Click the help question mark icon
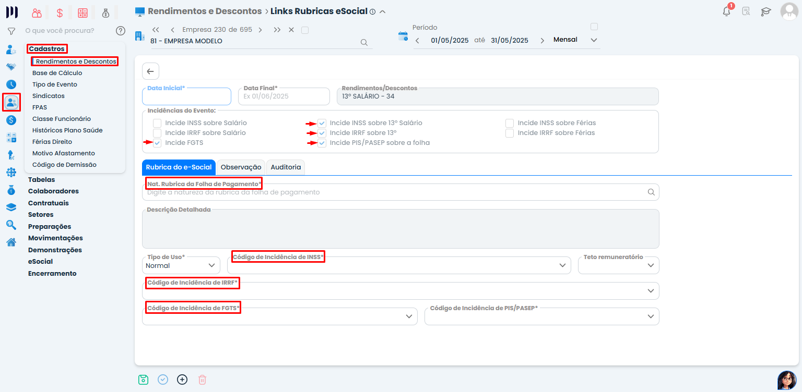Viewport: 802px width, 392px height. [x=121, y=31]
